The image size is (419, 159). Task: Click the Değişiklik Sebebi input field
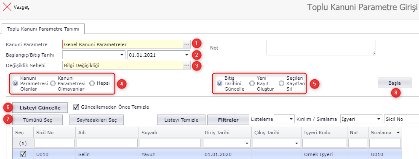123,65
